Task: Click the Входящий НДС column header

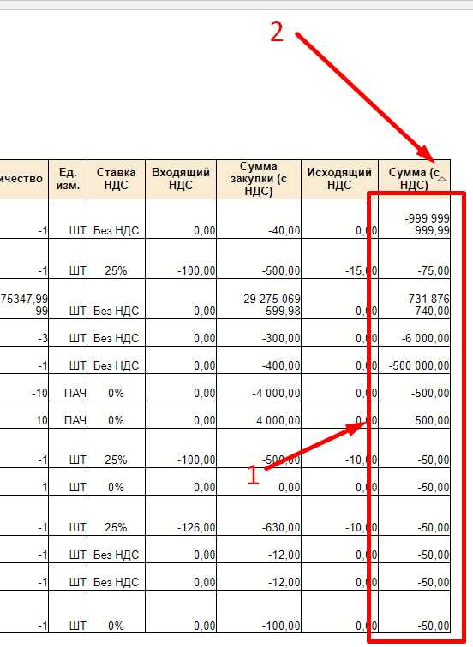Action: (x=181, y=179)
